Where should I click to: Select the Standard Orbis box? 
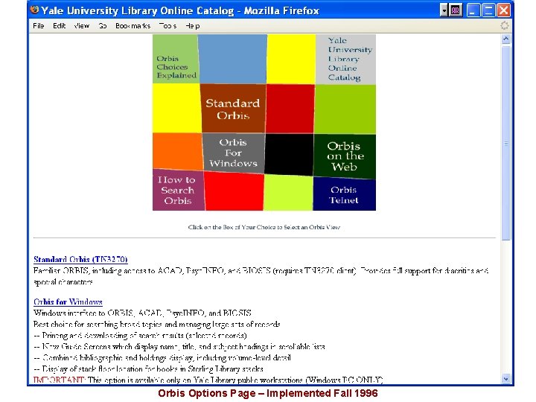[x=233, y=109]
